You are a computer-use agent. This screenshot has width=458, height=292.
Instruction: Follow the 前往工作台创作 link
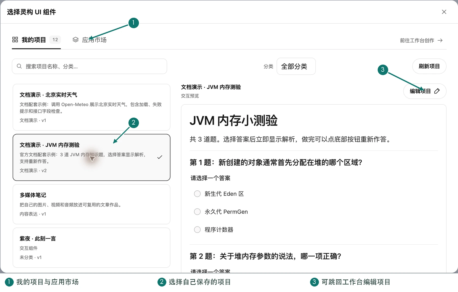(x=421, y=40)
